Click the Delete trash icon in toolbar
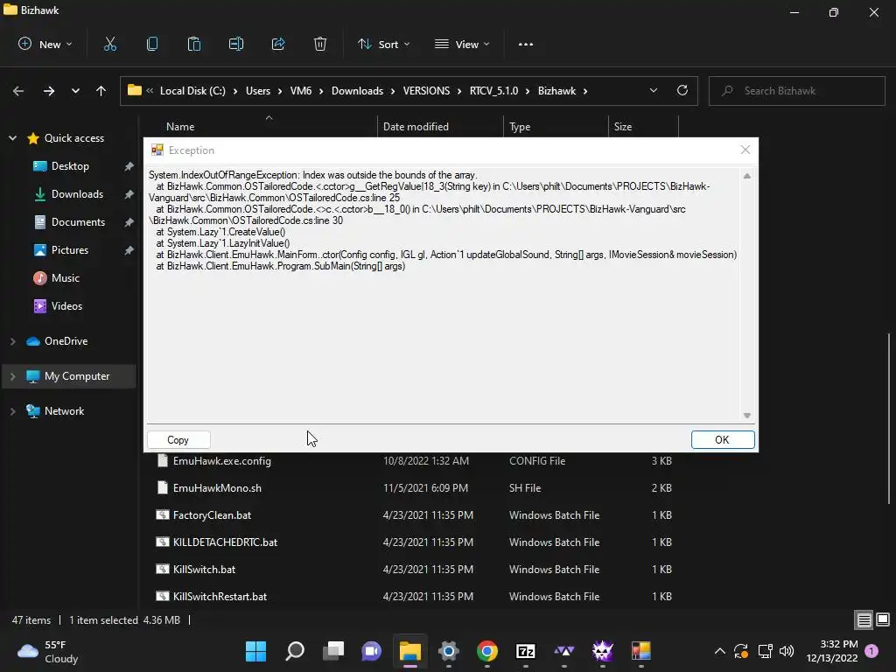Image resolution: width=896 pixels, height=672 pixels. point(320,44)
